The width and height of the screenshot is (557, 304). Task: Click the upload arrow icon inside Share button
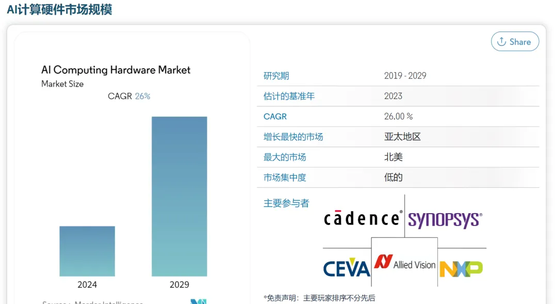coord(501,42)
